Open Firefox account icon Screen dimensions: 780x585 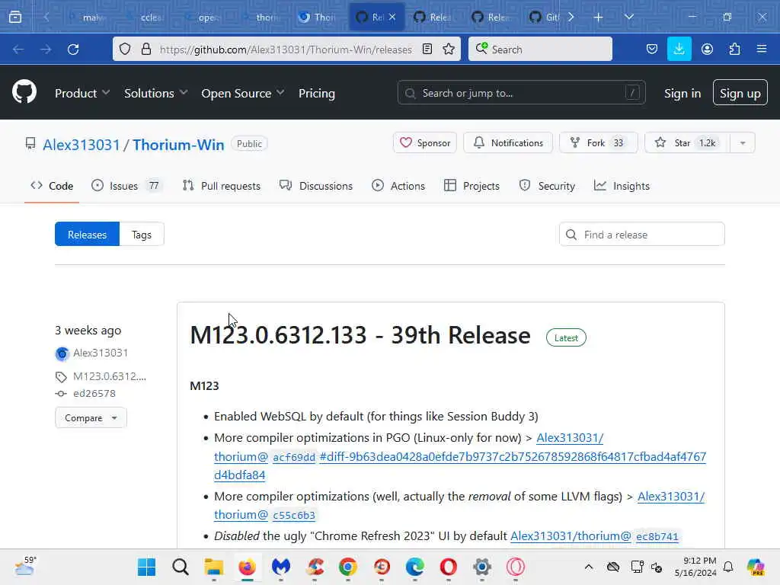[707, 49]
